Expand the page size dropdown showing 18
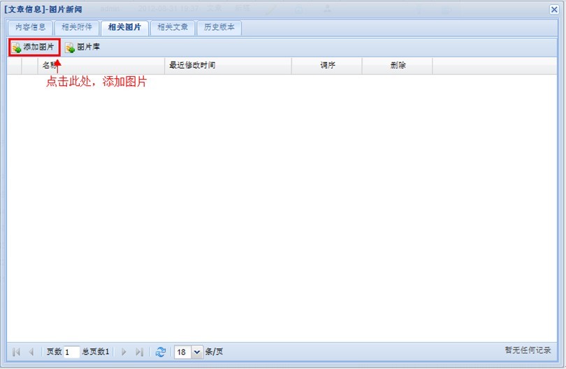The height and width of the screenshot is (369, 566). (x=196, y=352)
